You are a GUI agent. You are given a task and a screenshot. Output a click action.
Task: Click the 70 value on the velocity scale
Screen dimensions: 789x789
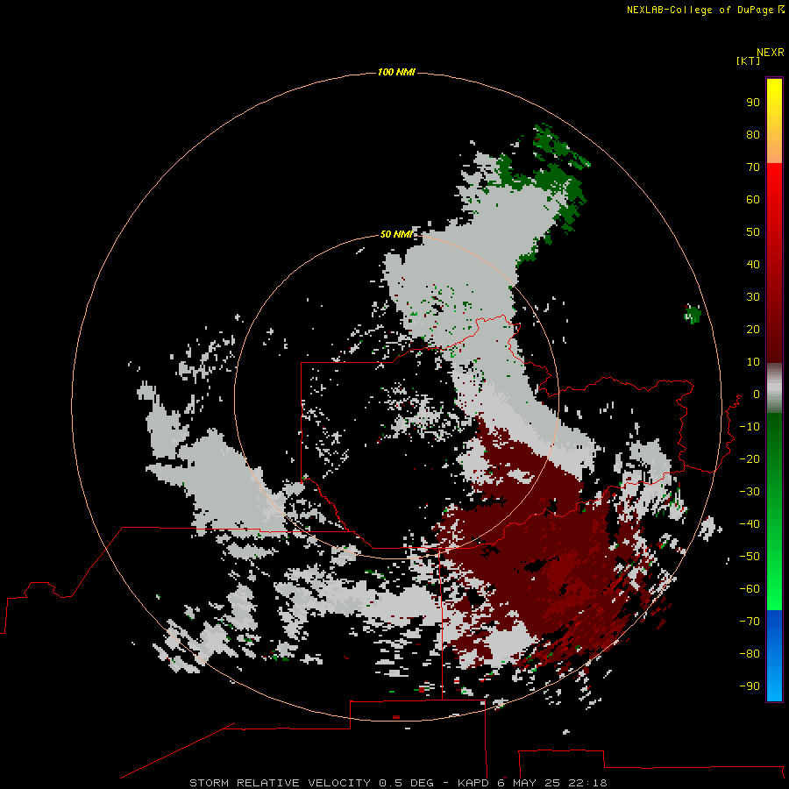click(753, 167)
